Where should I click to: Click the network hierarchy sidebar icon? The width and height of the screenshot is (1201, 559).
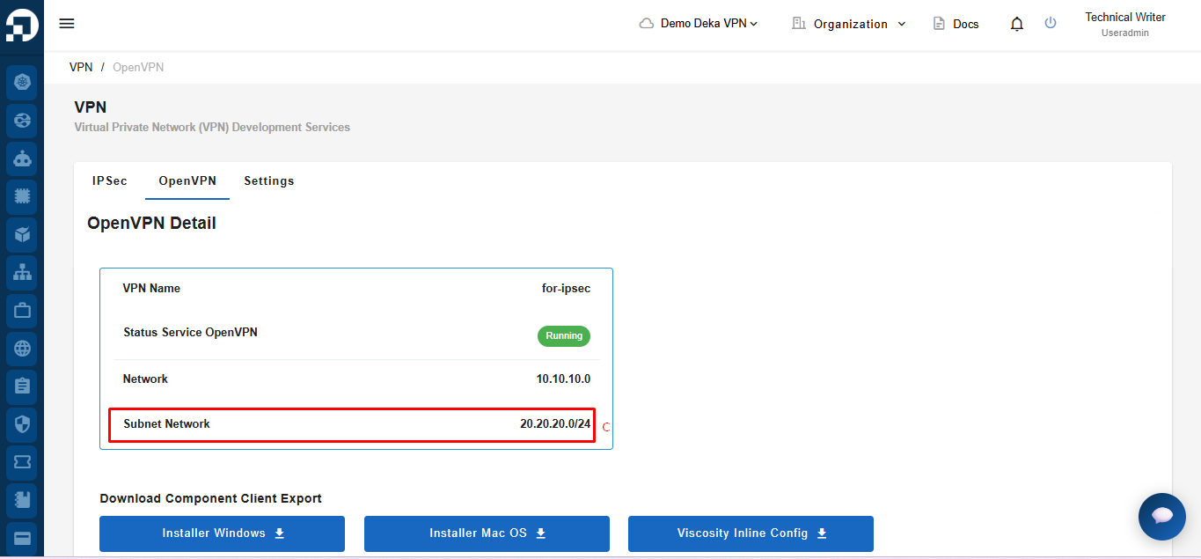pos(22,273)
